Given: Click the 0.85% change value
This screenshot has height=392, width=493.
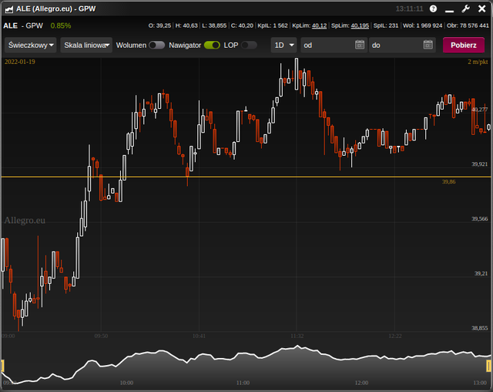Looking at the screenshot, I should [61, 25].
